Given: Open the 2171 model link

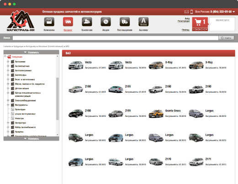Looking at the screenshot, I should point(208,159).
